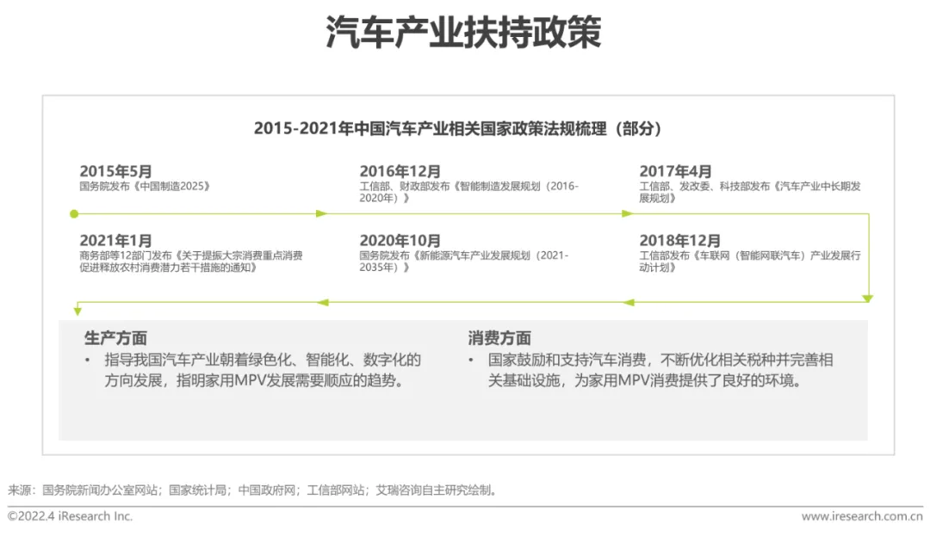Click the 2015年5月 timeline date

point(115,171)
